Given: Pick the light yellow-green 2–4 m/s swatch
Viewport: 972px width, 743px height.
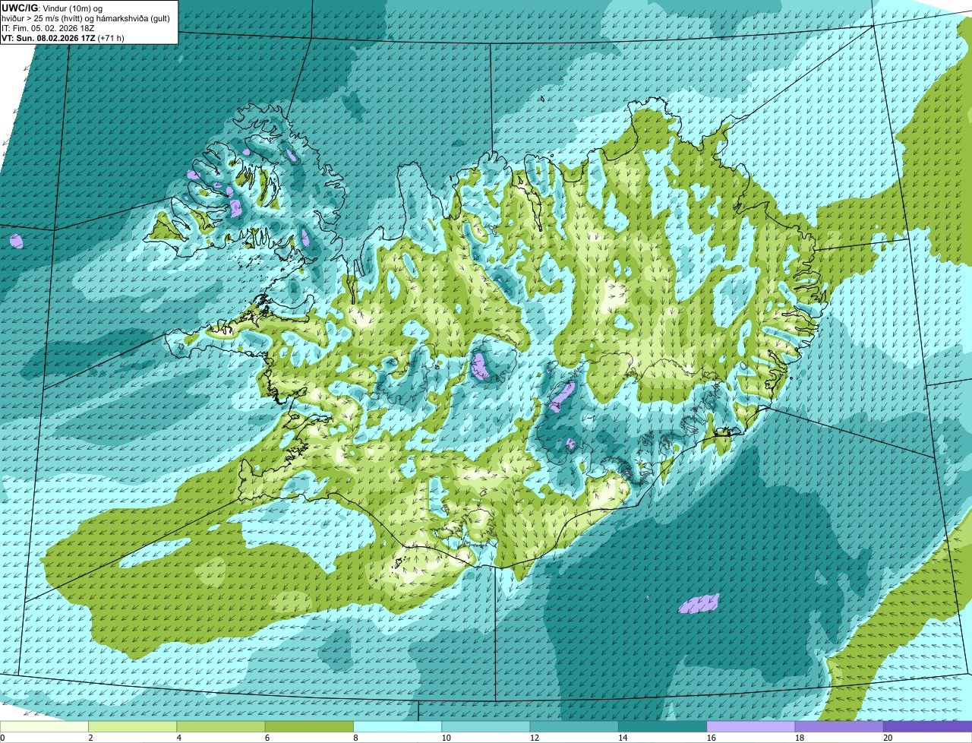Looking at the screenshot, I should point(132,727).
